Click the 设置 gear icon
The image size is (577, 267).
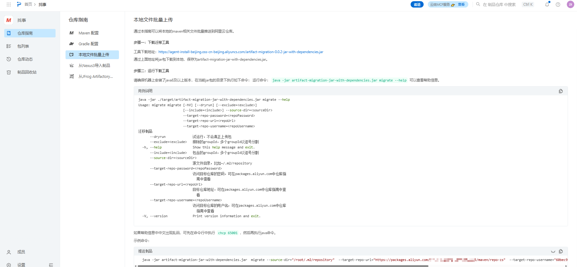pos(9,265)
